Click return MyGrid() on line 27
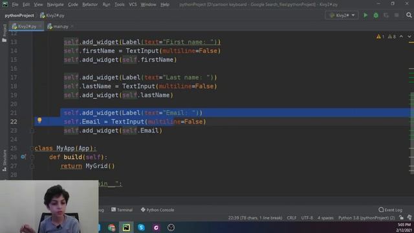Image resolution: width=414 pixels, height=233 pixels. pyautogui.click(x=88, y=166)
